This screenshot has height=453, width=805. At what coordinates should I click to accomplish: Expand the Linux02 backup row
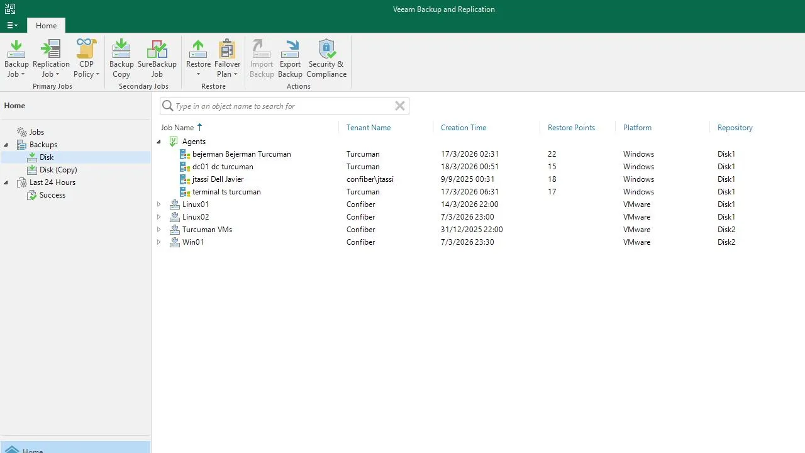point(158,217)
